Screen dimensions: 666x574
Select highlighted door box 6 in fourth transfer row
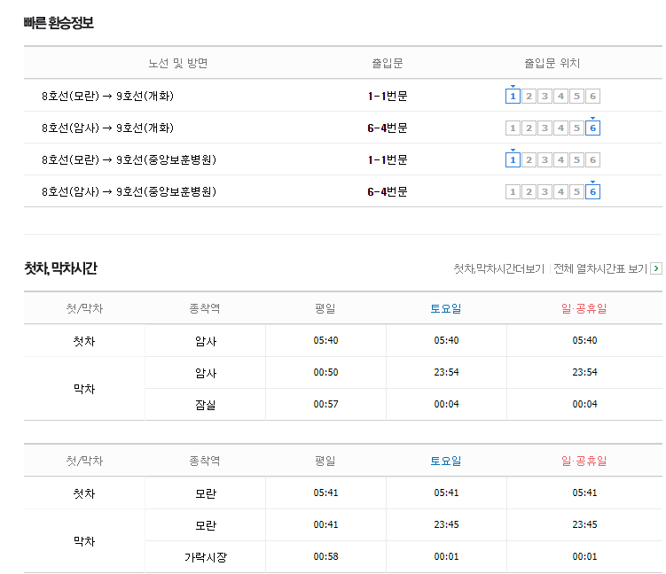592,191
